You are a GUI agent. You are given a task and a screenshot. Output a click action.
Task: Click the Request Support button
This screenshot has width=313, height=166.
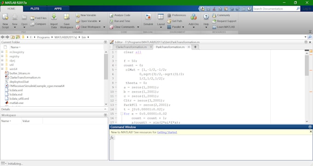click(x=224, y=21)
